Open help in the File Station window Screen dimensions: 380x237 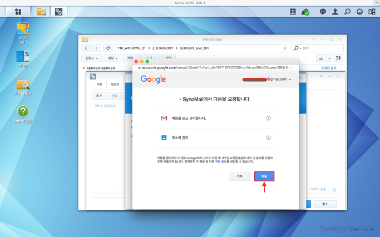click(314, 39)
